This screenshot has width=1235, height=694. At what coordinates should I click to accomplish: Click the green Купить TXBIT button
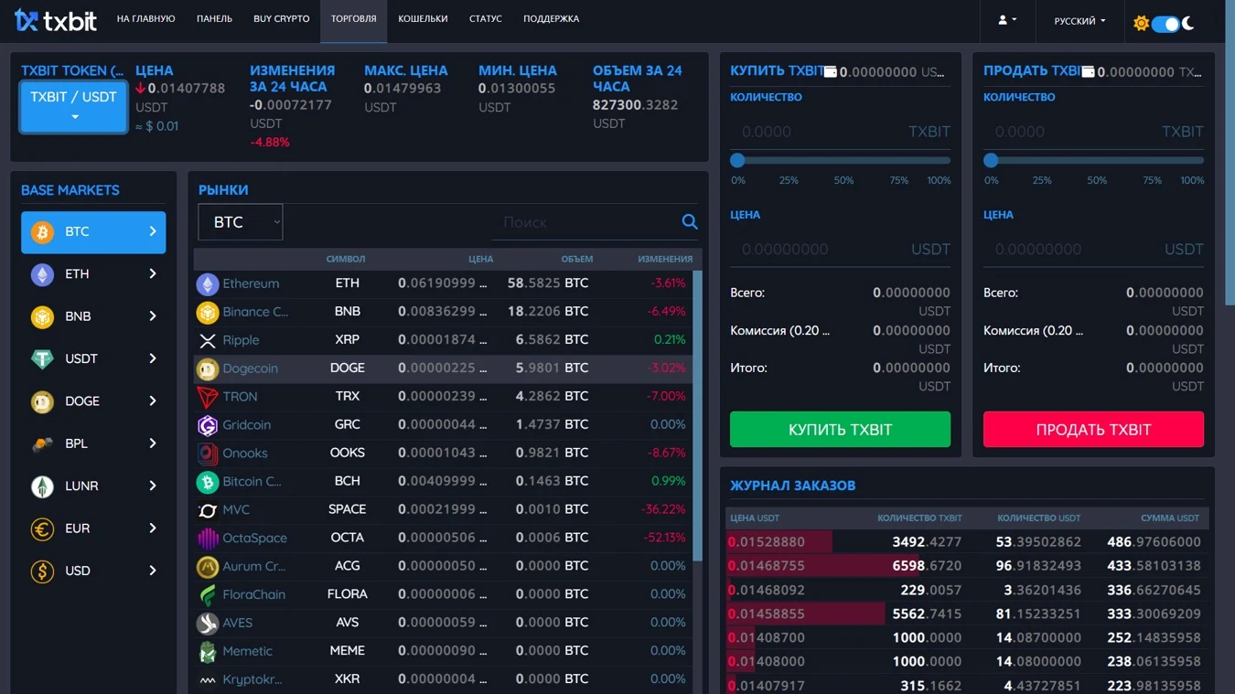(x=840, y=430)
